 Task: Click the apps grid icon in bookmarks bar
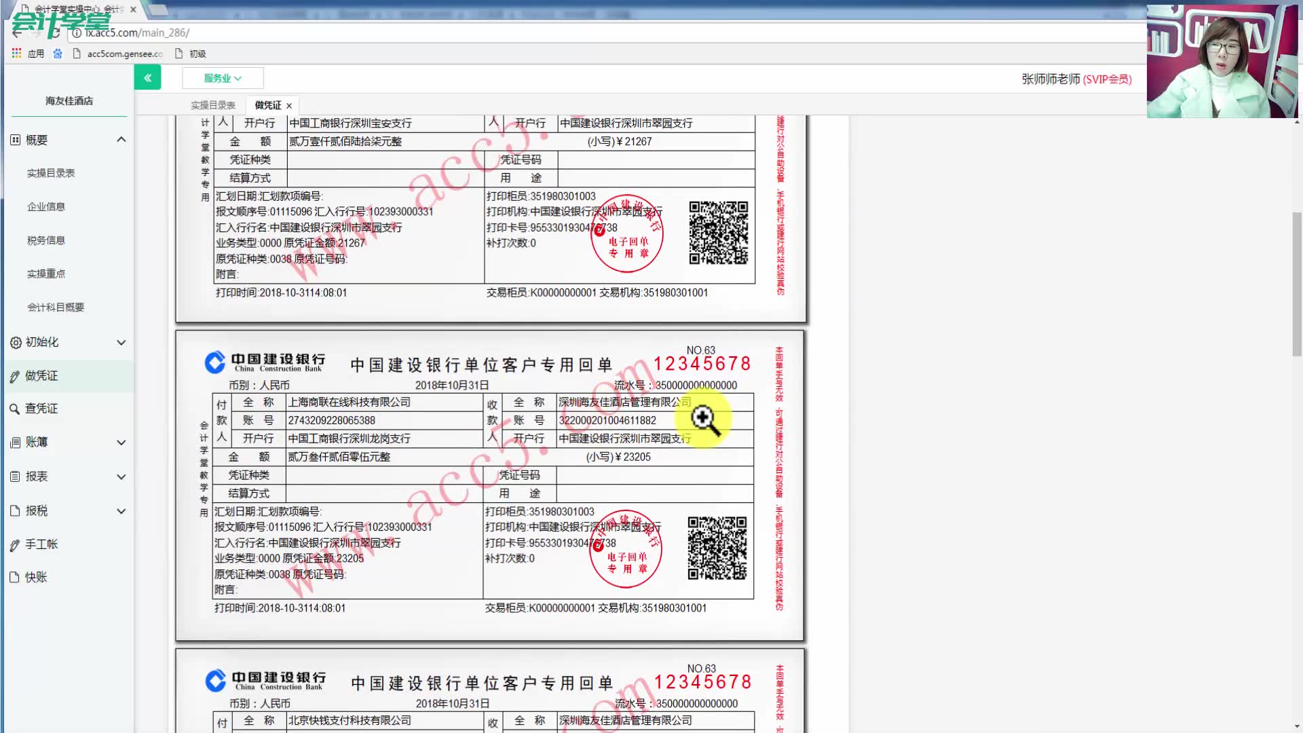(x=16, y=54)
